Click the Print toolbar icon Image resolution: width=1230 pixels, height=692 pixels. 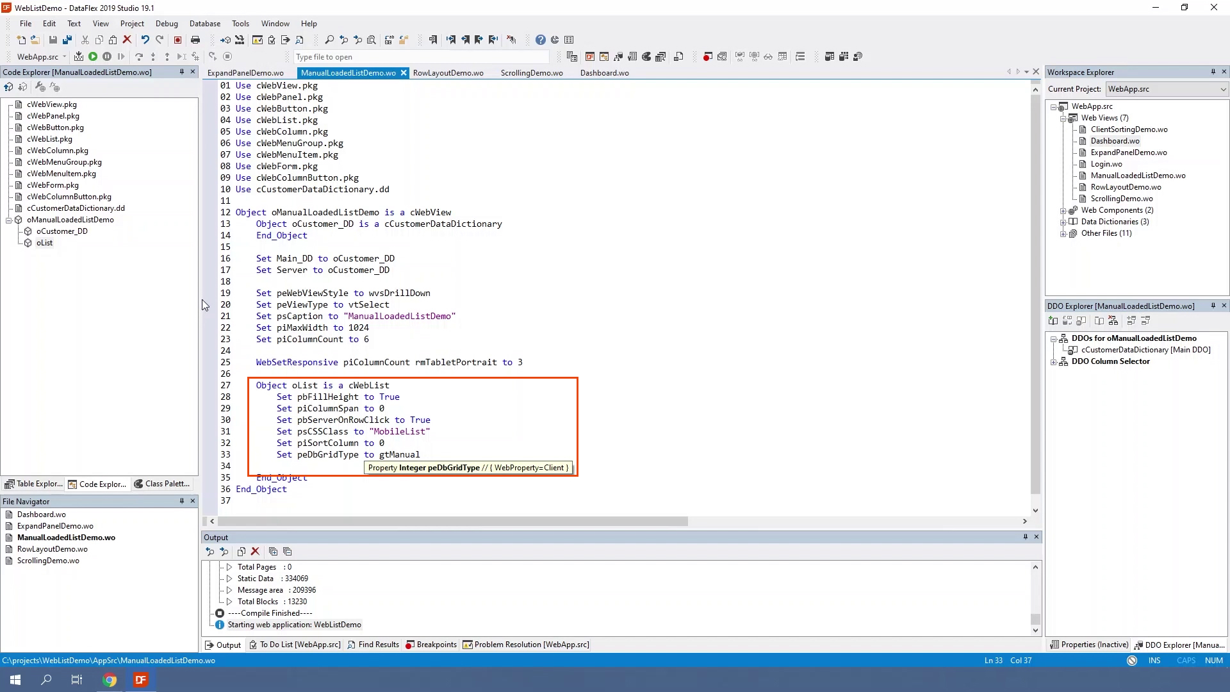pyautogui.click(x=195, y=40)
